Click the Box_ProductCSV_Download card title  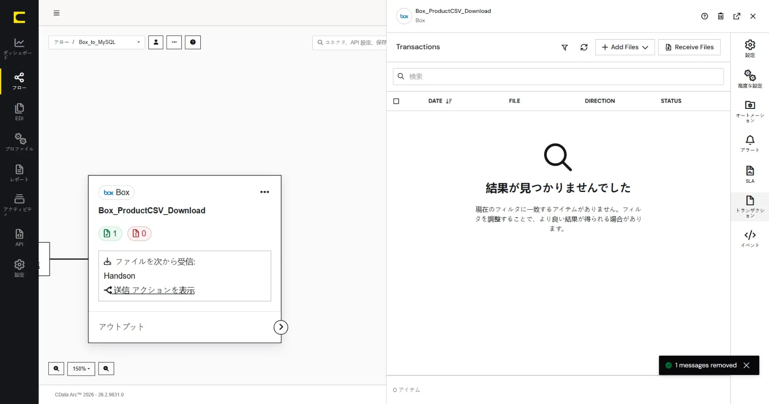[x=152, y=211]
